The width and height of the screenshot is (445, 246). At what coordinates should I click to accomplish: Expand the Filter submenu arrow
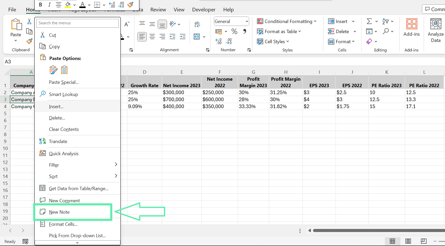(x=116, y=165)
